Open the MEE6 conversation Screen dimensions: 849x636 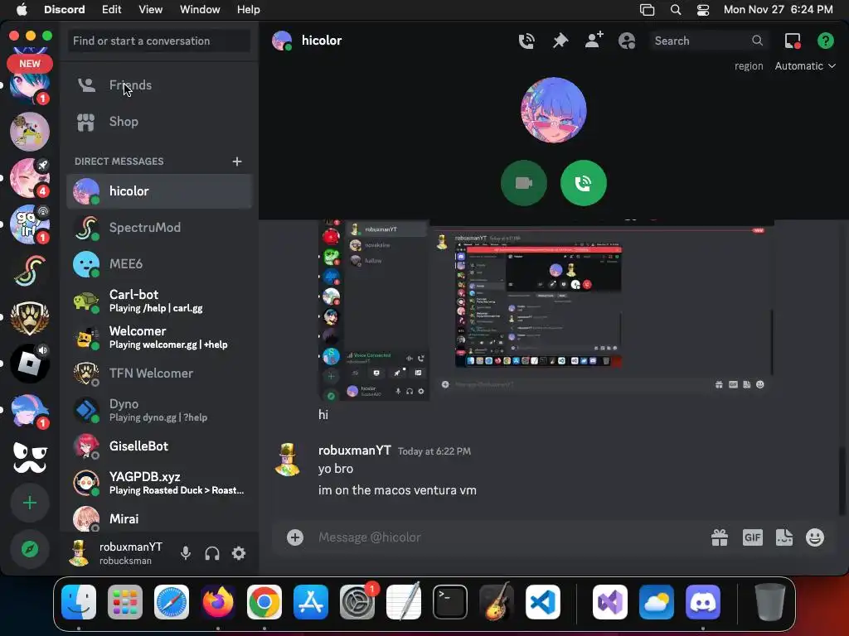coord(160,264)
